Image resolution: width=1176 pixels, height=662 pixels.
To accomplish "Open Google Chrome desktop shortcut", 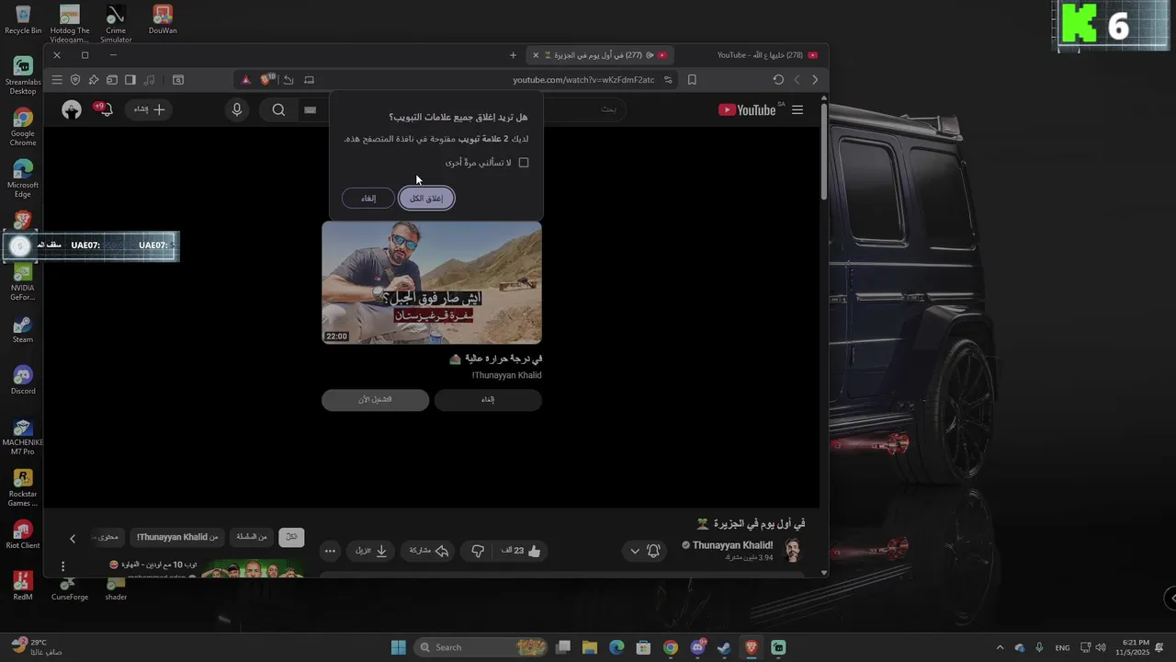I will point(23,127).
